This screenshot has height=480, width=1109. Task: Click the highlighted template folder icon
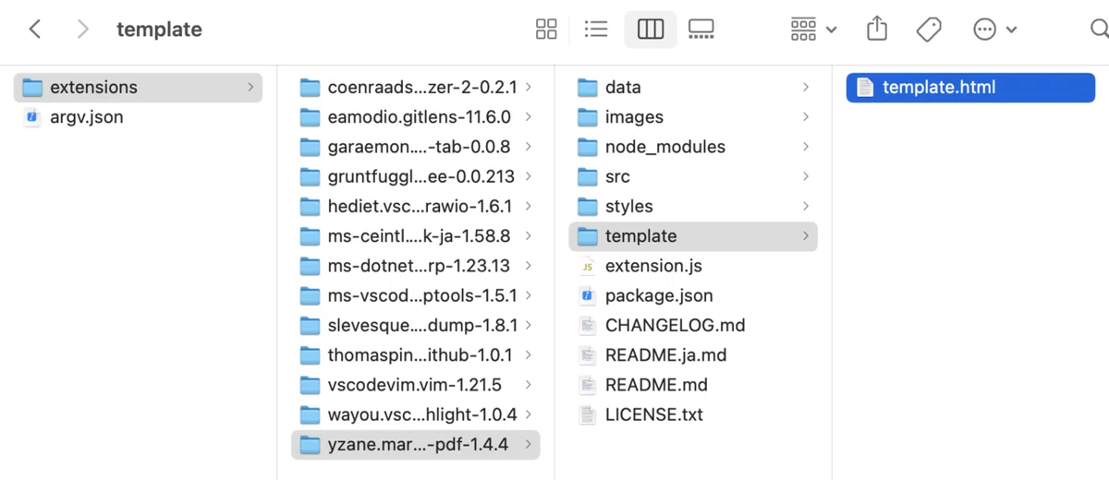coord(587,236)
